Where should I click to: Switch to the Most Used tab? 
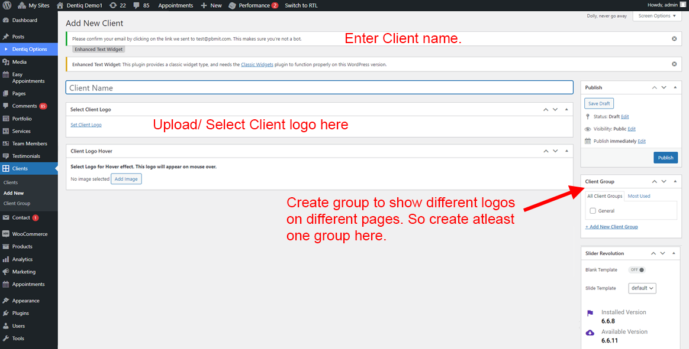point(639,196)
